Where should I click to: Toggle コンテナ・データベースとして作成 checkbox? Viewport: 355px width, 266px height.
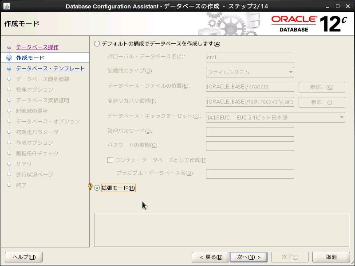(x=110, y=160)
